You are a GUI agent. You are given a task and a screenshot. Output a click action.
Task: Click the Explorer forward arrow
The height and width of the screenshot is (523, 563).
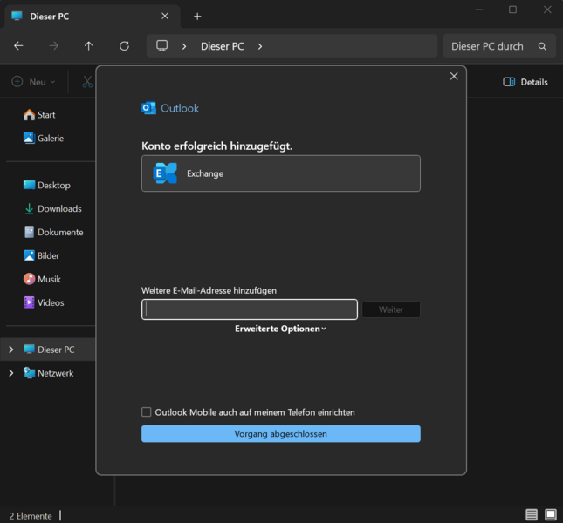[x=53, y=46]
